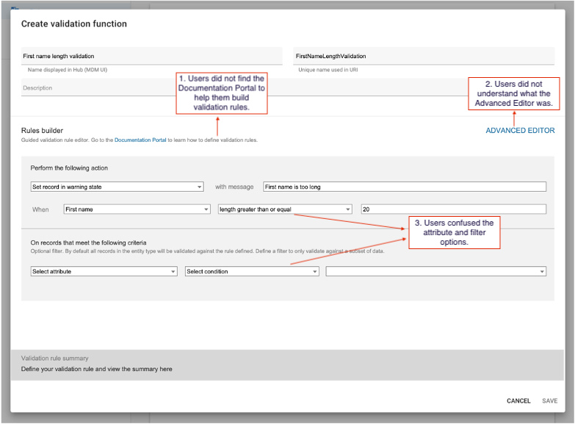Image resolution: width=575 pixels, height=424 pixels.
Task: Select 'On records that meet the following criteria' text
Action: (88, 242)
